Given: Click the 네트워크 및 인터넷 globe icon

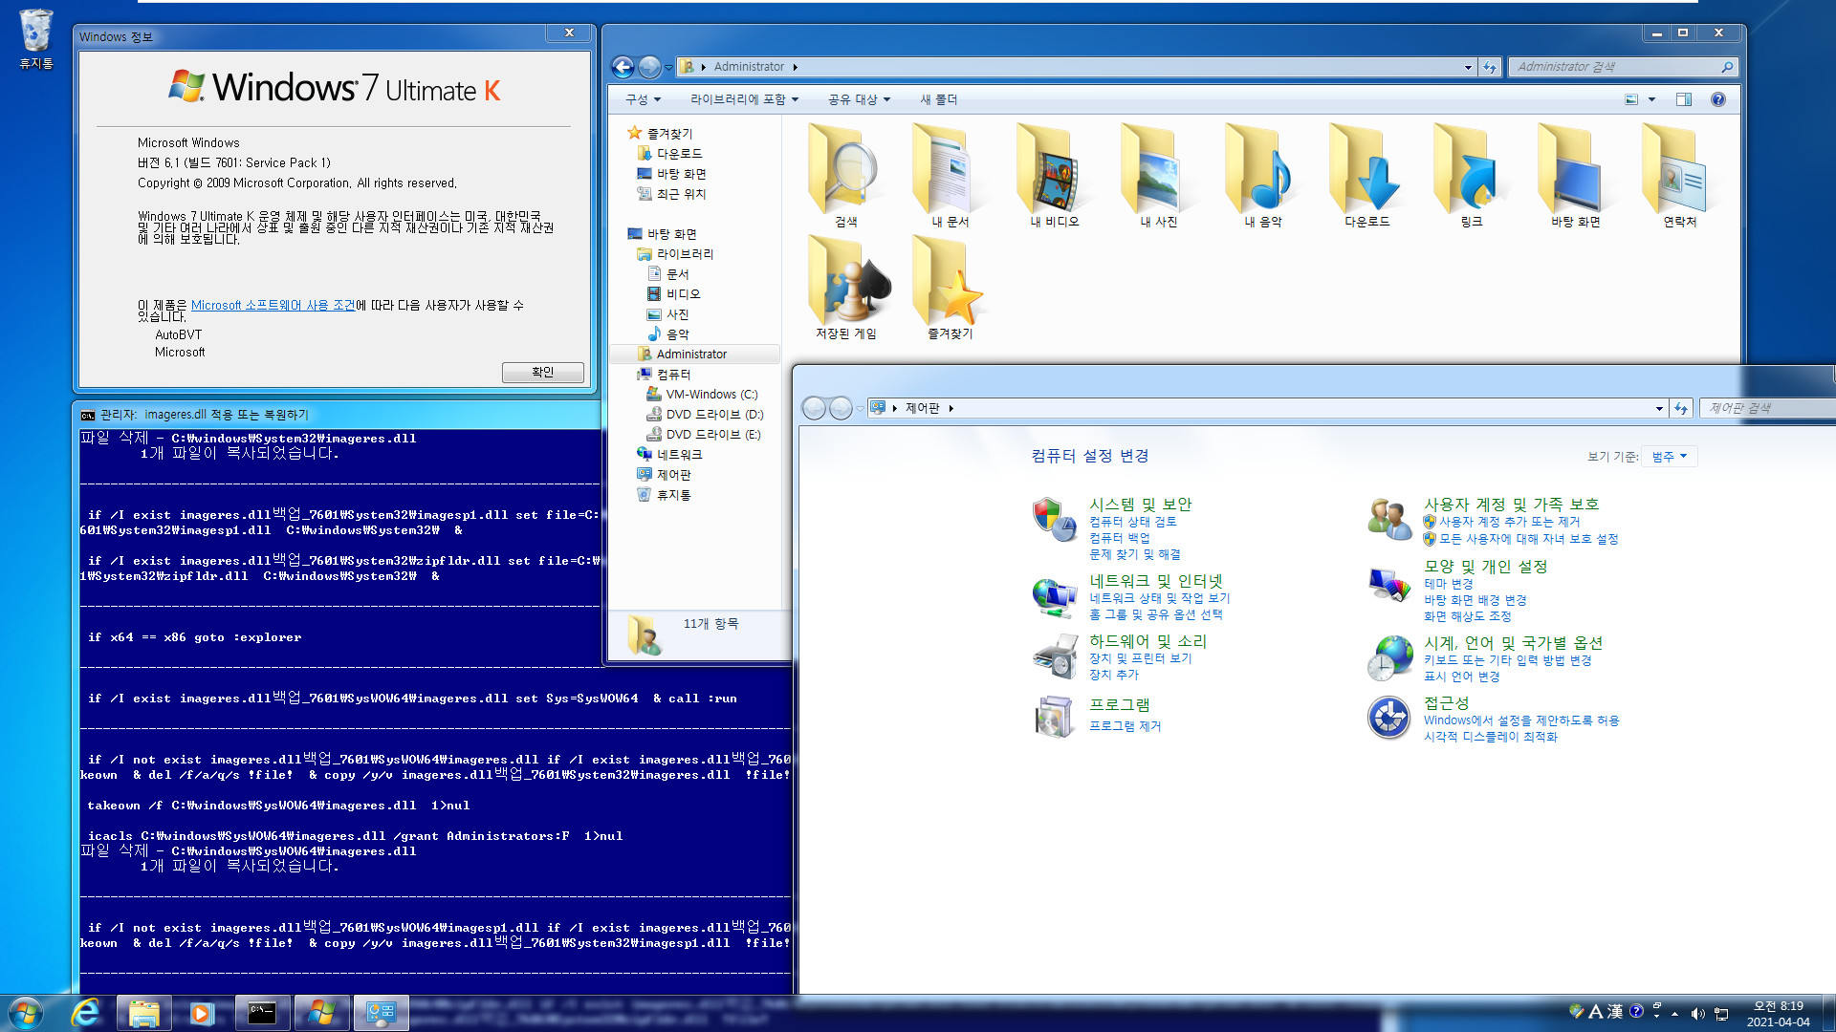Looking at the screenshot, I should click(x=1055, y=597).
